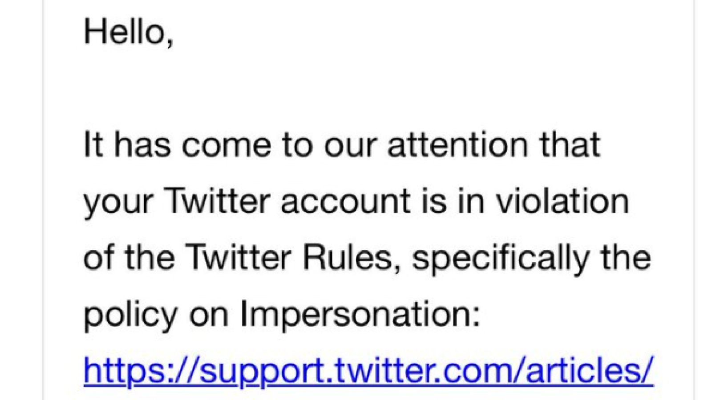Click the word 'that' ending the first line
Viewport: 712px width, 400px height.
[x=570, y=145]
